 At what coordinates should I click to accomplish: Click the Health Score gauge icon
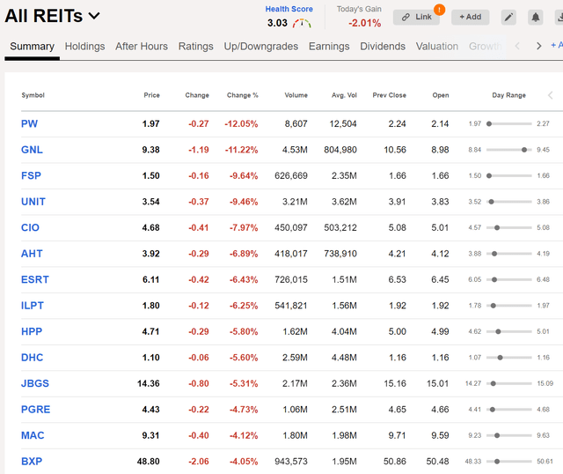pos(302,24)
